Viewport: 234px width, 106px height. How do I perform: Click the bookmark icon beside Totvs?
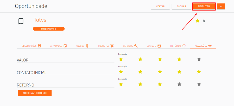click(x=21, y=22)
